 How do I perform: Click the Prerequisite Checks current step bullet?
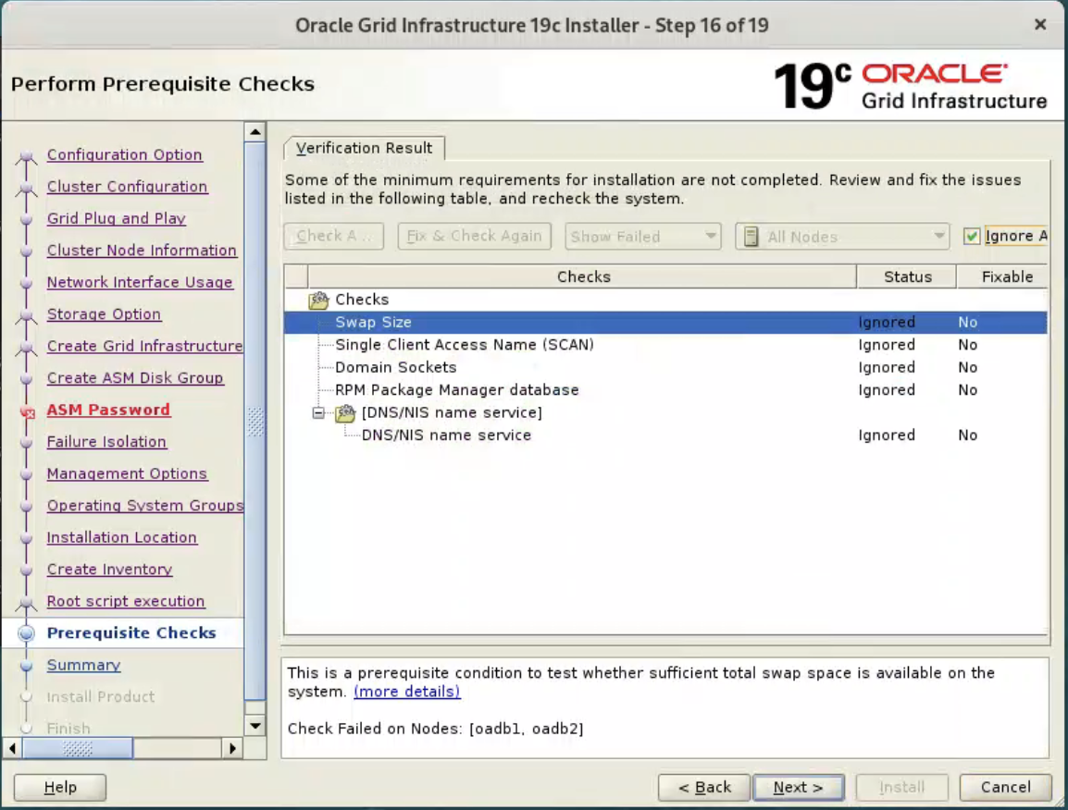27,633
